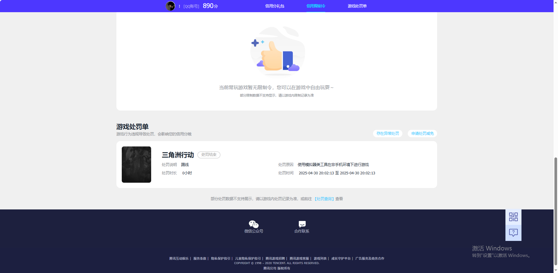Screen dimensions: 558x273
Task: Open the 成长守护平台 footer link
Action: [x=341, y=258]
